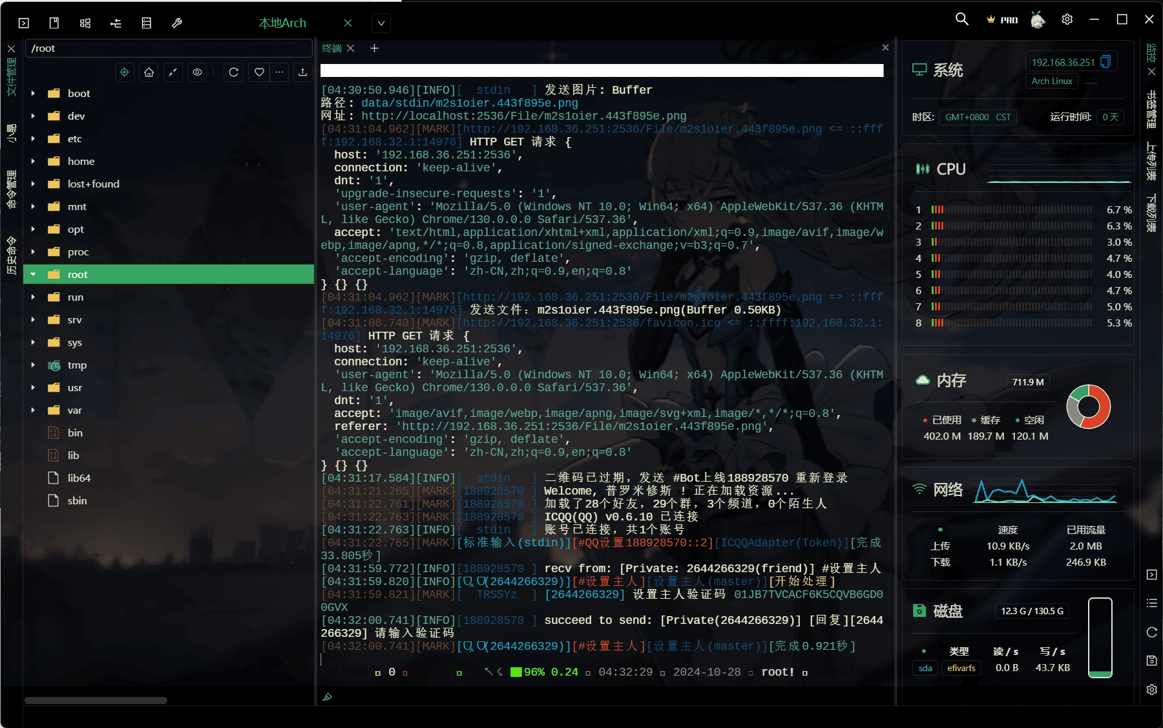Select the 终端 terminal tab
Viewport: 1163px width, 728px height.
(x=331, y=48)
